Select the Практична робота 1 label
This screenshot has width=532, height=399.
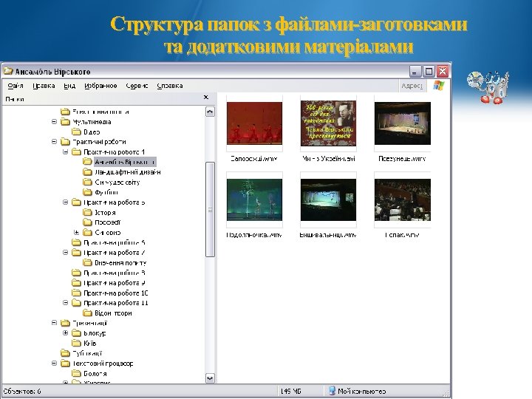115,152
